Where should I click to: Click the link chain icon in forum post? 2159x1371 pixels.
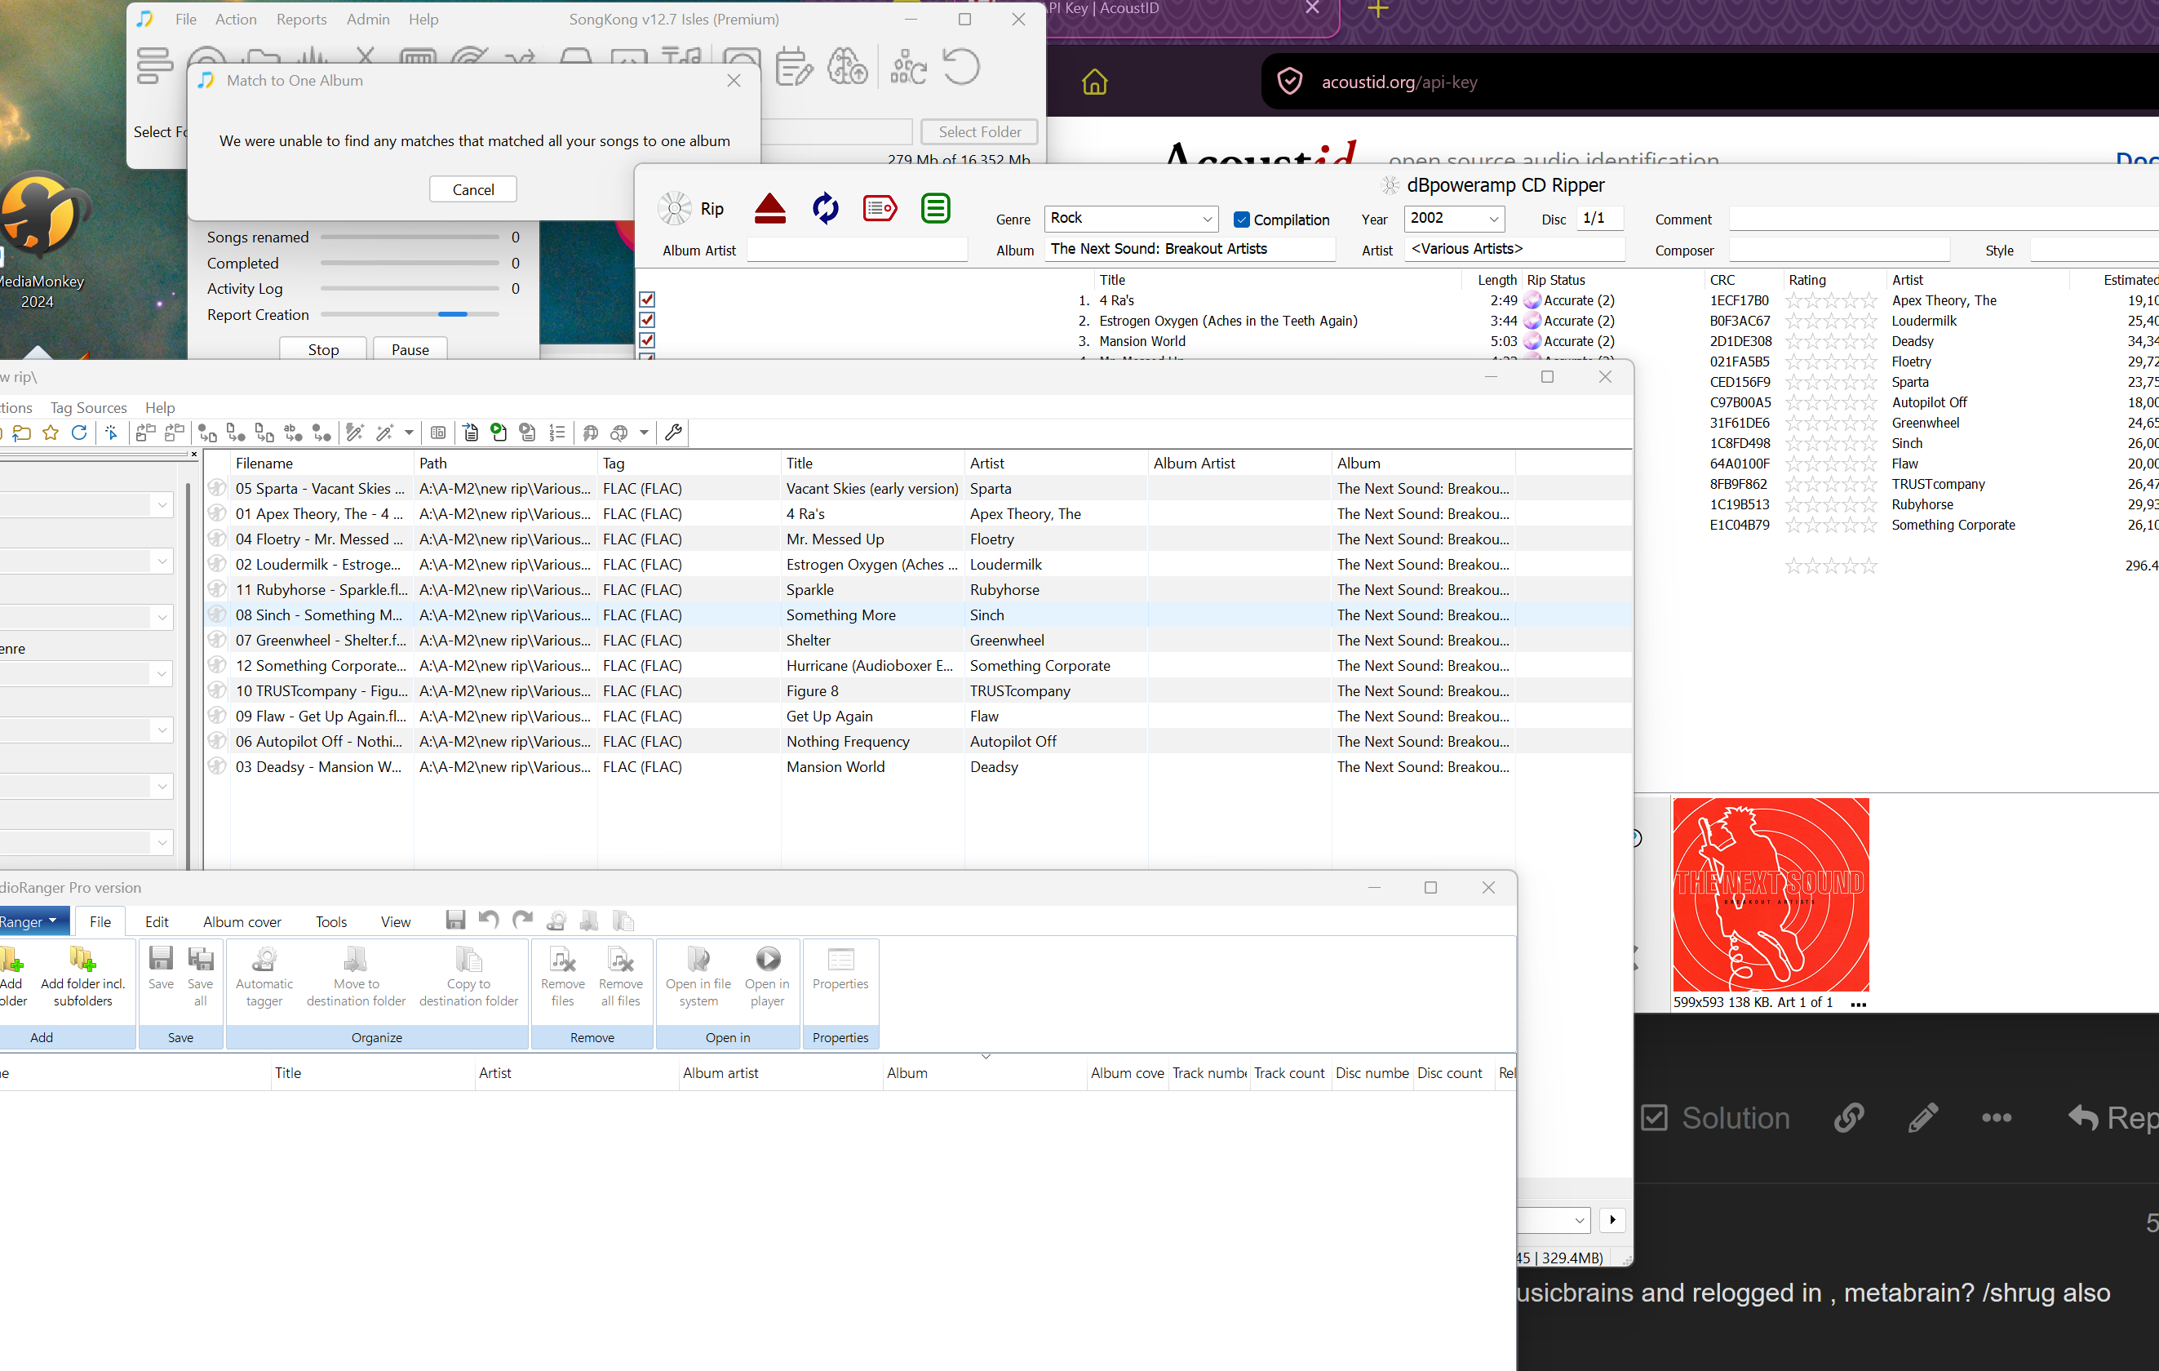(1849, 1118)
